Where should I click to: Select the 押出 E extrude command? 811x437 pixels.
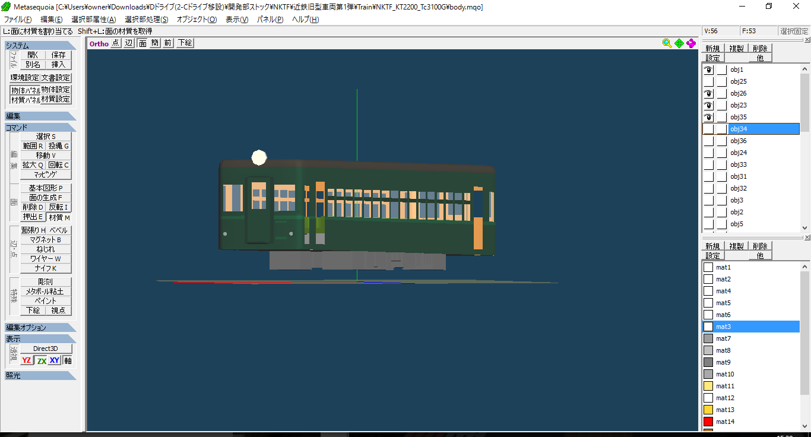click(x=33, y=217)
